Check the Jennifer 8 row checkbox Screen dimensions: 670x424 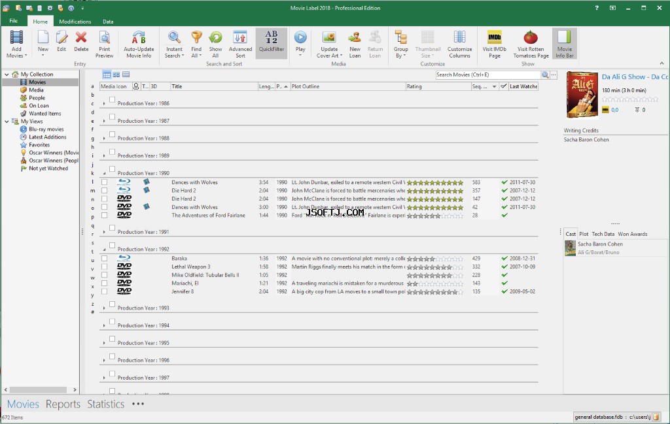pyautogui.click(x=104, y=291)
